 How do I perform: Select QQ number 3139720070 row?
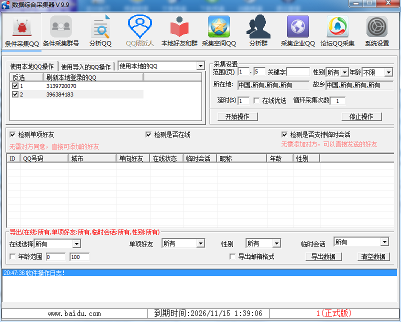[x=76, y=86]
